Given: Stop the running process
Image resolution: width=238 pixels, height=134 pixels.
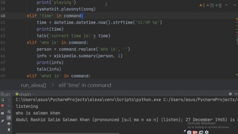Looking at the screenshot, I should click(x=3, y=106).
